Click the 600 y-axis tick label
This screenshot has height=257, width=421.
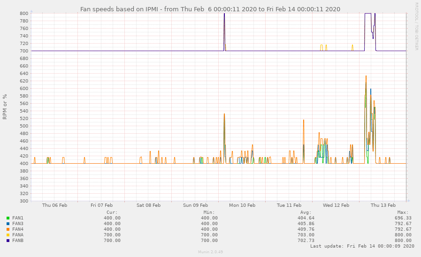tap(24, 89)
